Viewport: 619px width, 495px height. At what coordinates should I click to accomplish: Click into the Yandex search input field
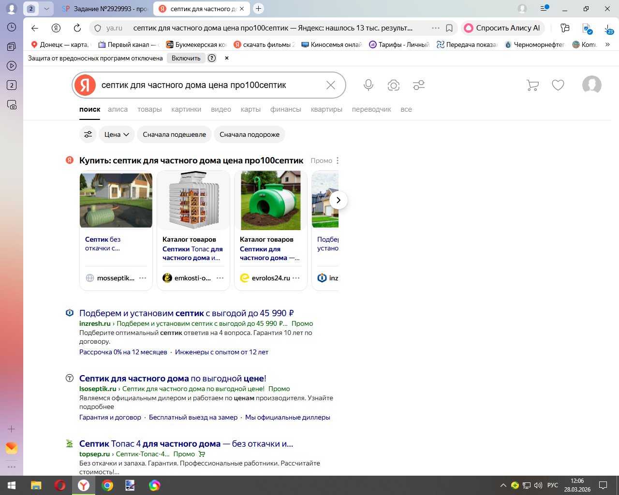click(208, 85)
